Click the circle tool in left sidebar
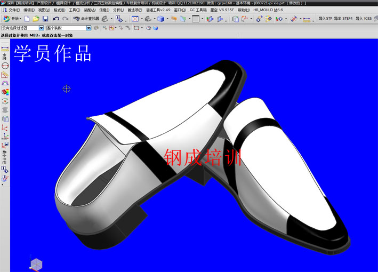Screen dimensions: 378x272 tap(5, 65)
